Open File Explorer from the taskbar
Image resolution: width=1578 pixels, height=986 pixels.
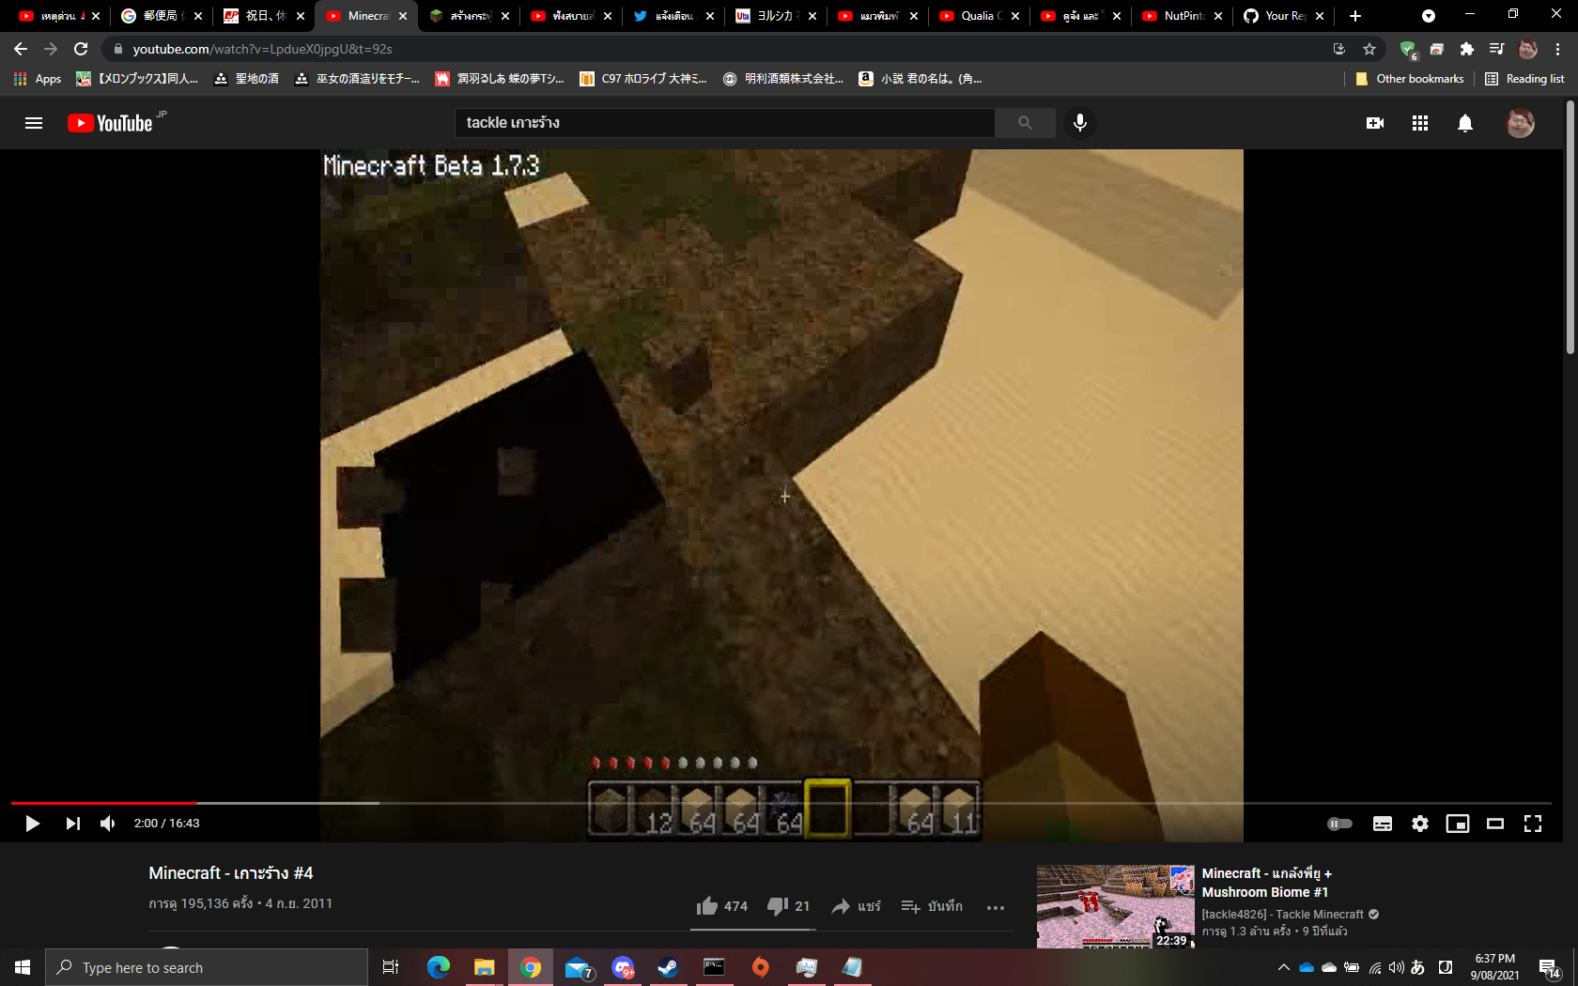tap(484, 967)
